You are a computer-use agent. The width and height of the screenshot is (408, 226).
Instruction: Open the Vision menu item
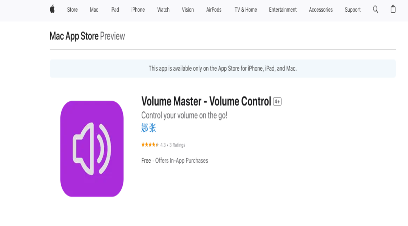click(188, 10)
